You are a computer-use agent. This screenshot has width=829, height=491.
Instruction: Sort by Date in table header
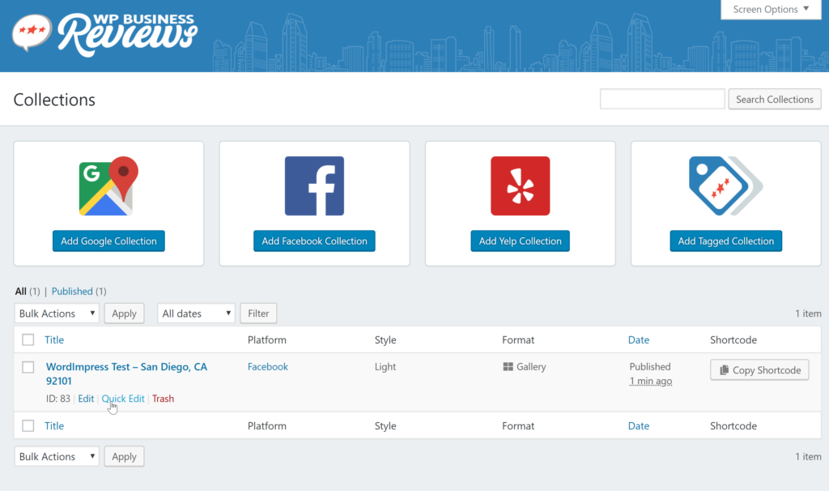[x=639, y=339]
